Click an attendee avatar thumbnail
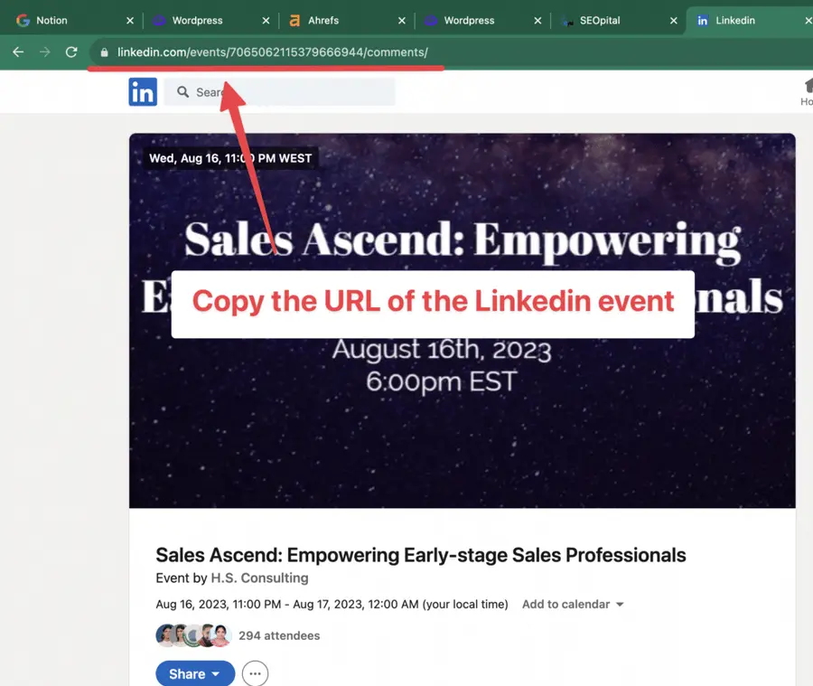Viewport: 813px width, 686px height. tap(167, 635)
